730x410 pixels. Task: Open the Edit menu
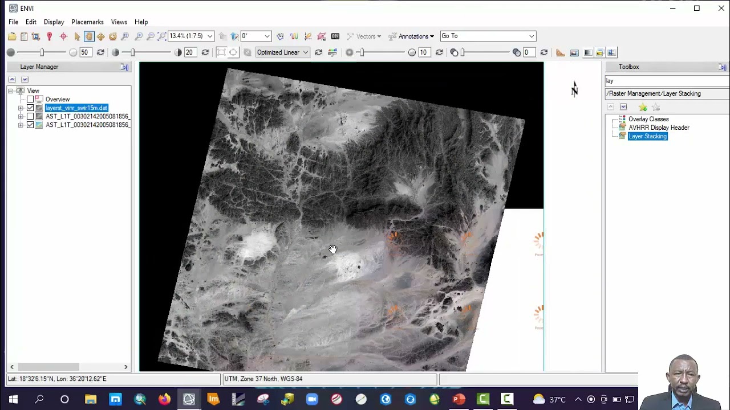pyautogui.click(x=31, y=22)
